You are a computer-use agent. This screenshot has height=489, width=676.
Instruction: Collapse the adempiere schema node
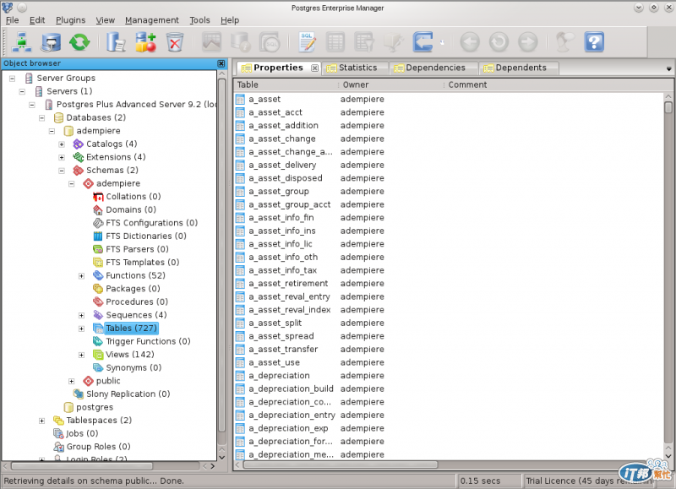tap(72, 183)
